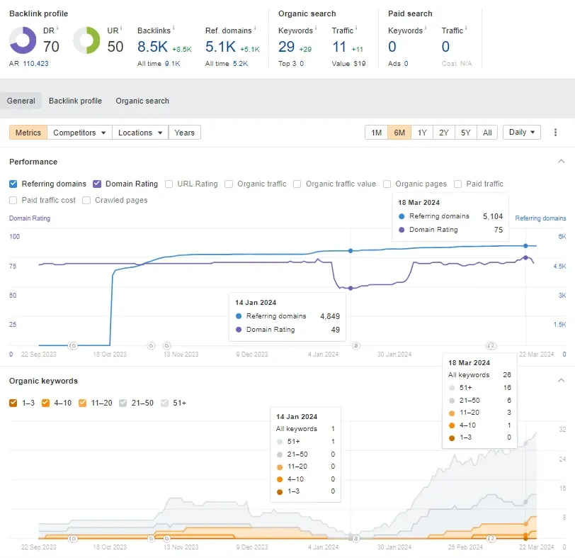Collapse the Performance section chevron
575x558 pixels.
pyautogui.click(x=561, y=162)
